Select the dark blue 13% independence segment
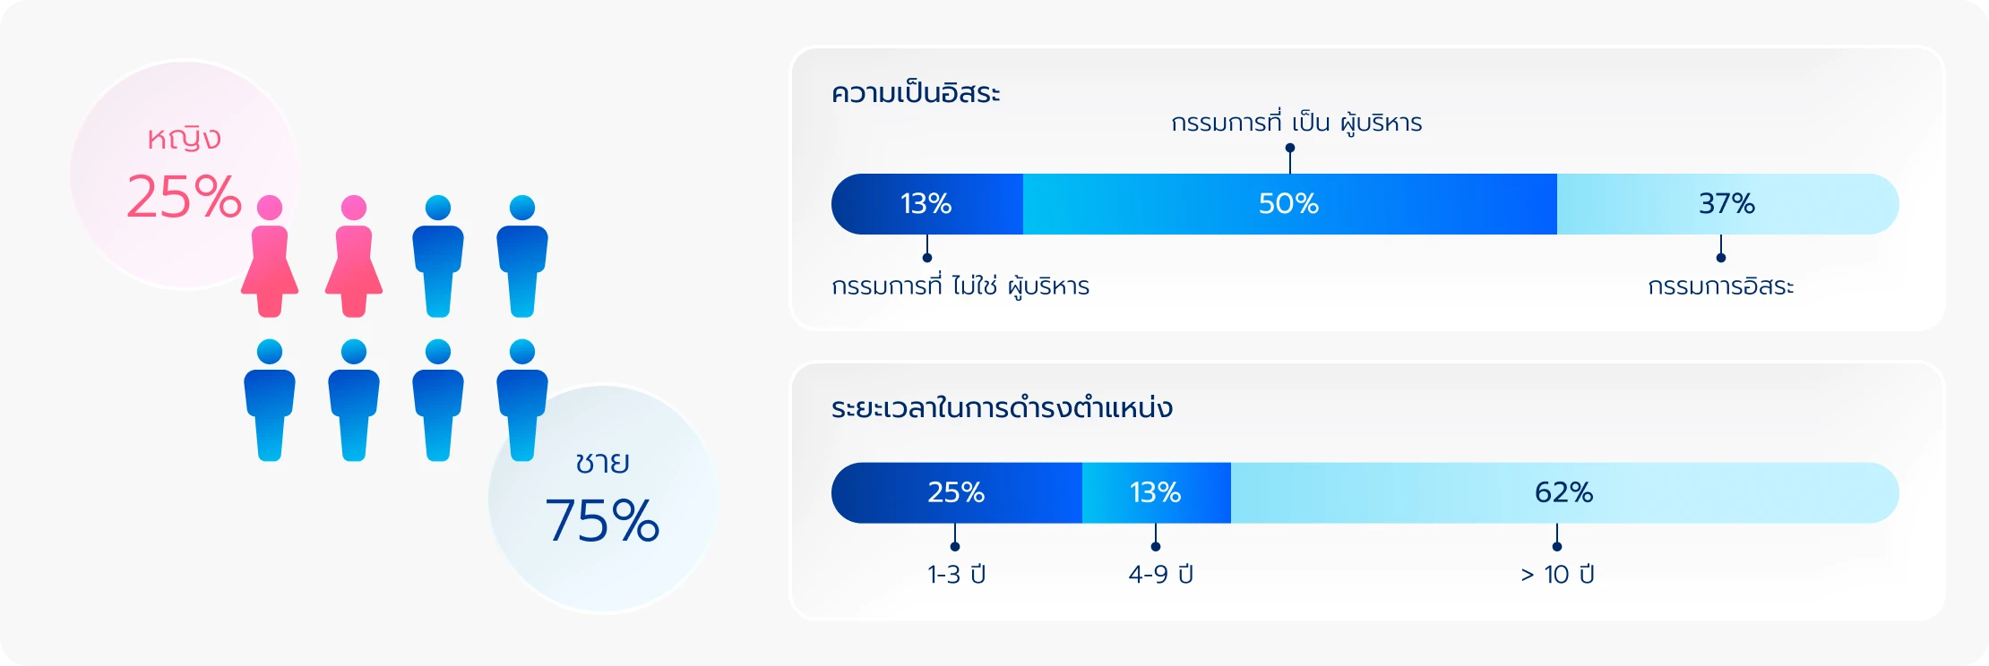1989x666 pixels. tap(927, 204)
